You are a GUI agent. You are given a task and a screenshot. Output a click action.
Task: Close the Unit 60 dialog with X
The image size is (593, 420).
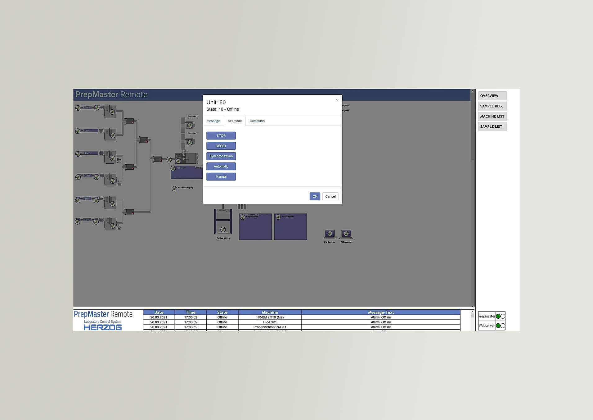click(x=337, y=100)
